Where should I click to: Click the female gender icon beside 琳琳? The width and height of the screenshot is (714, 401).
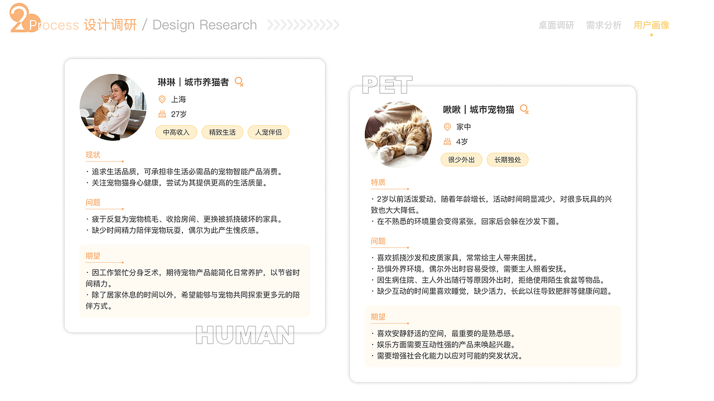pos(239,82)
